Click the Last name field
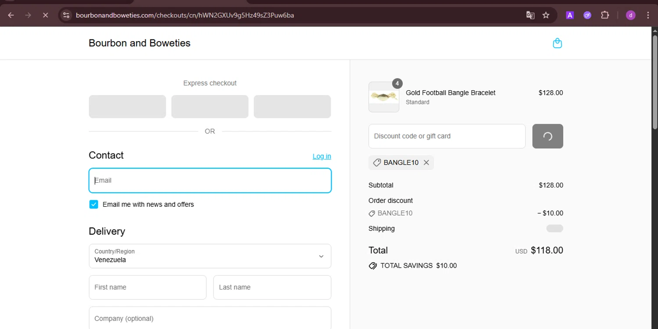The width and height of the screenshot is (658, 329). click(272, 287)
